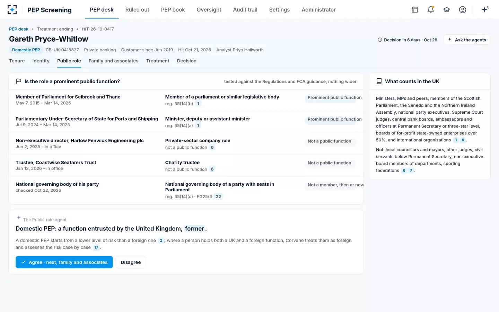Open the Identity section tab
Screen dimensions: 499x312
[x=41, y=61]
